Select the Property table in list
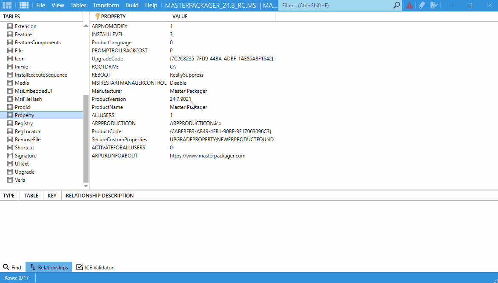 pos(41,115)
